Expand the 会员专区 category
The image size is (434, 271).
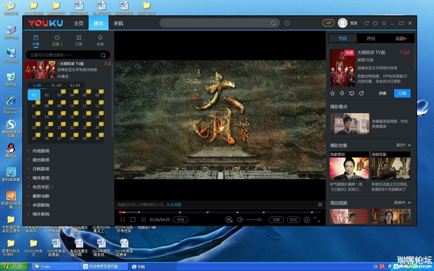(x=41, y=187)
